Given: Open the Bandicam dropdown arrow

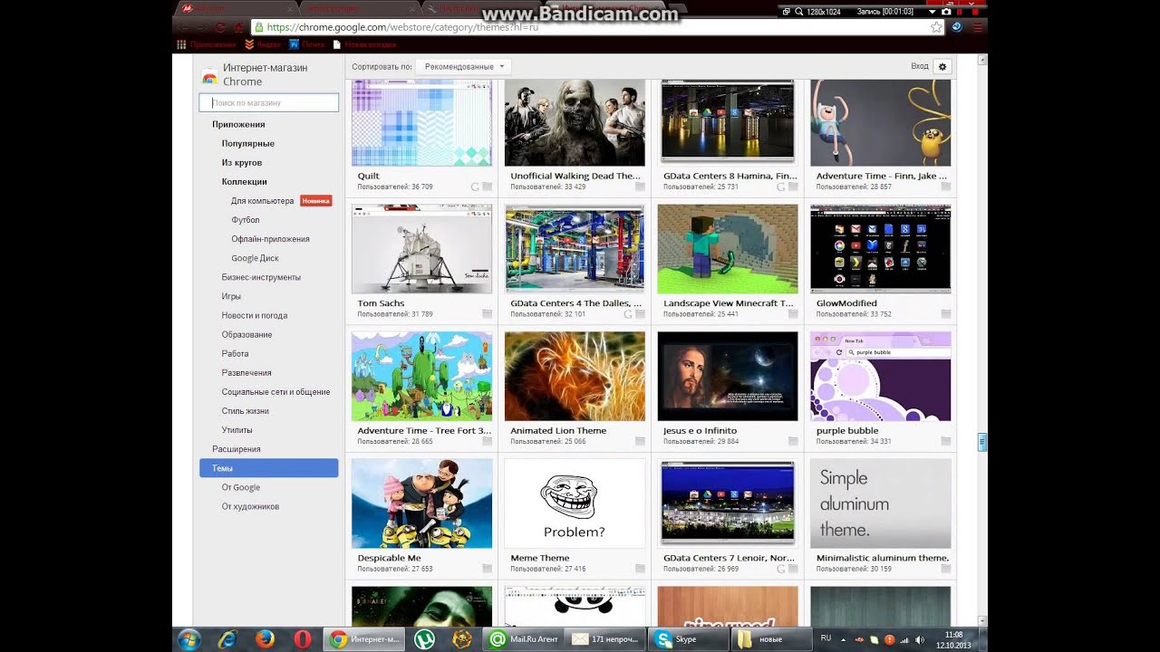Looking at the screenshot, I should pyautogui.click(x=934, y=12).
